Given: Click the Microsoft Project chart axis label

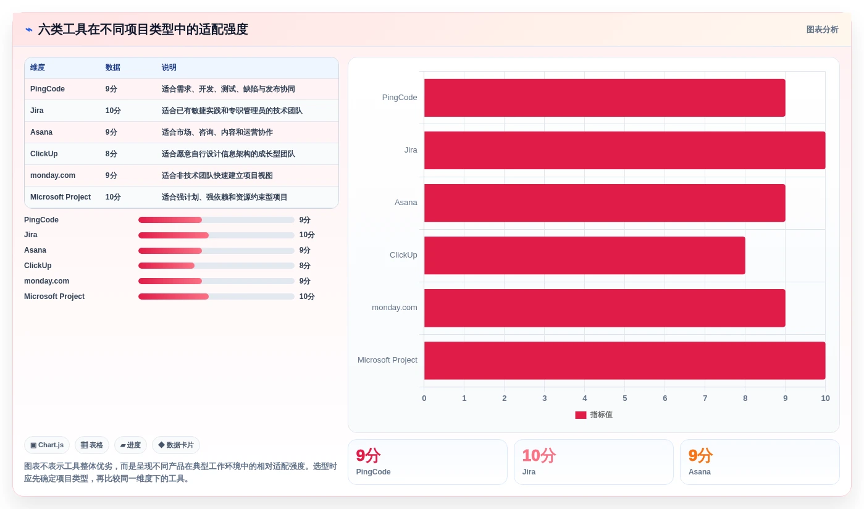Looking at the screenshot, I should click(x=387, y=360).
